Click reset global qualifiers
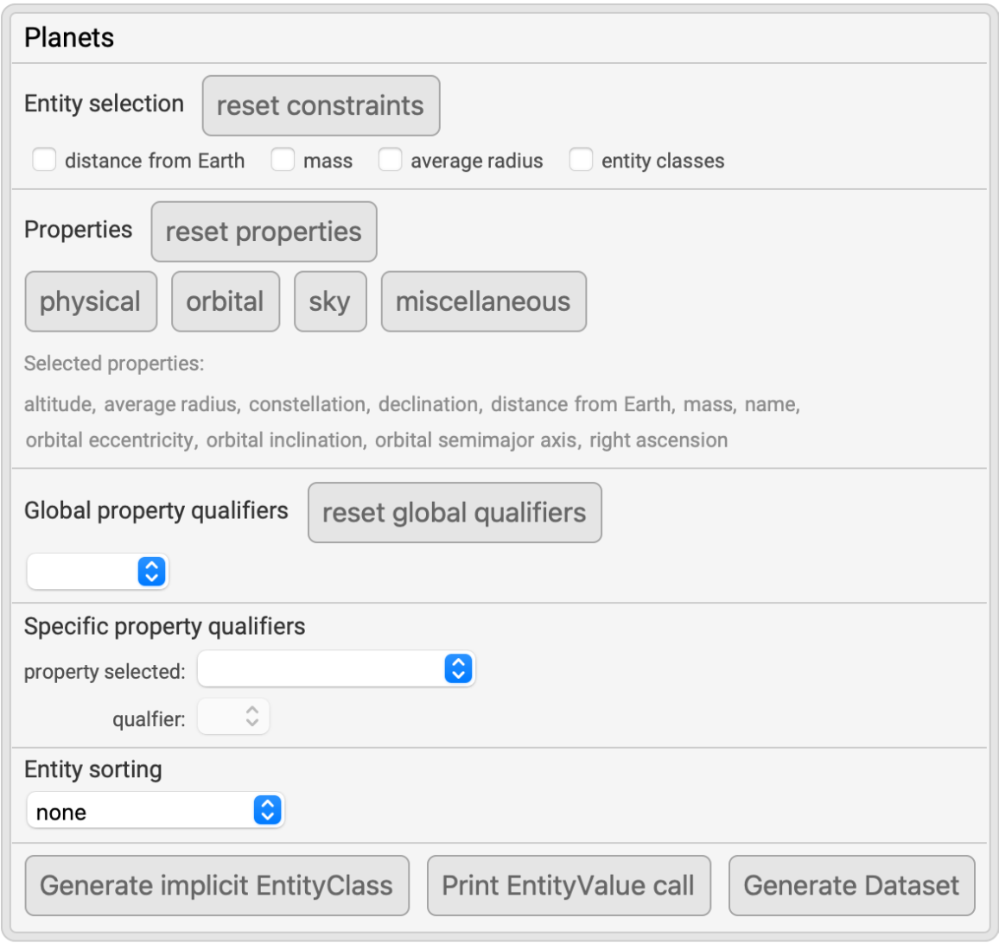 455,513
